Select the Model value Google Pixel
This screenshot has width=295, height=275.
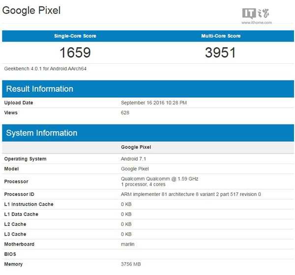(135, 169)
